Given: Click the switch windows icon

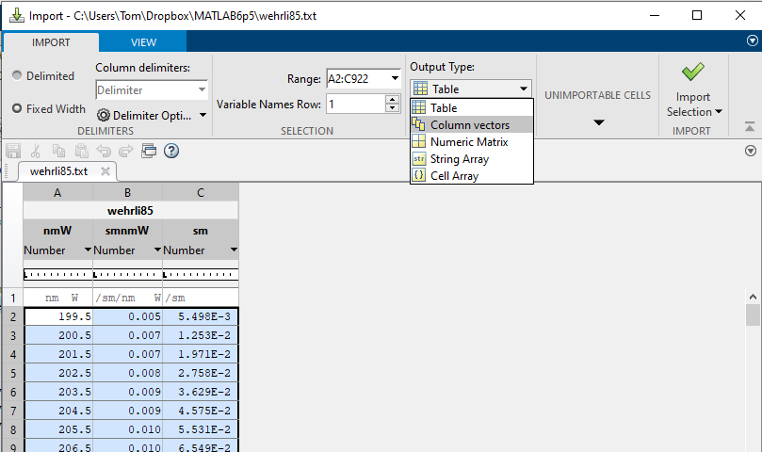Looking at the screenshot, I should click(x=149, y=151).
